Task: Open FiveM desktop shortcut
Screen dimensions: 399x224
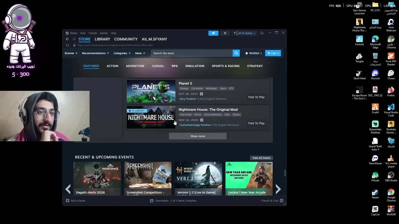Action: 375,109
